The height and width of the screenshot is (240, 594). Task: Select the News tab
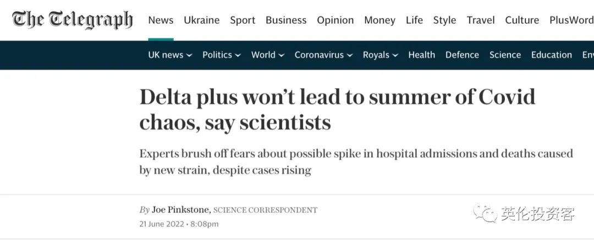(x=161, y=20)
